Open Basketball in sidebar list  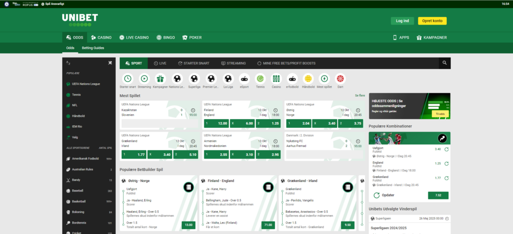[89, 201]
